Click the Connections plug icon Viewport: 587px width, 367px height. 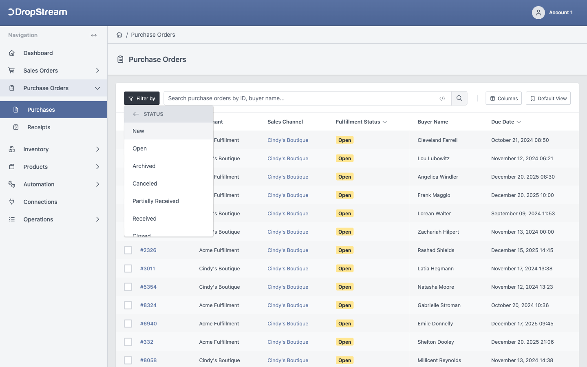[x=12, y=202]
